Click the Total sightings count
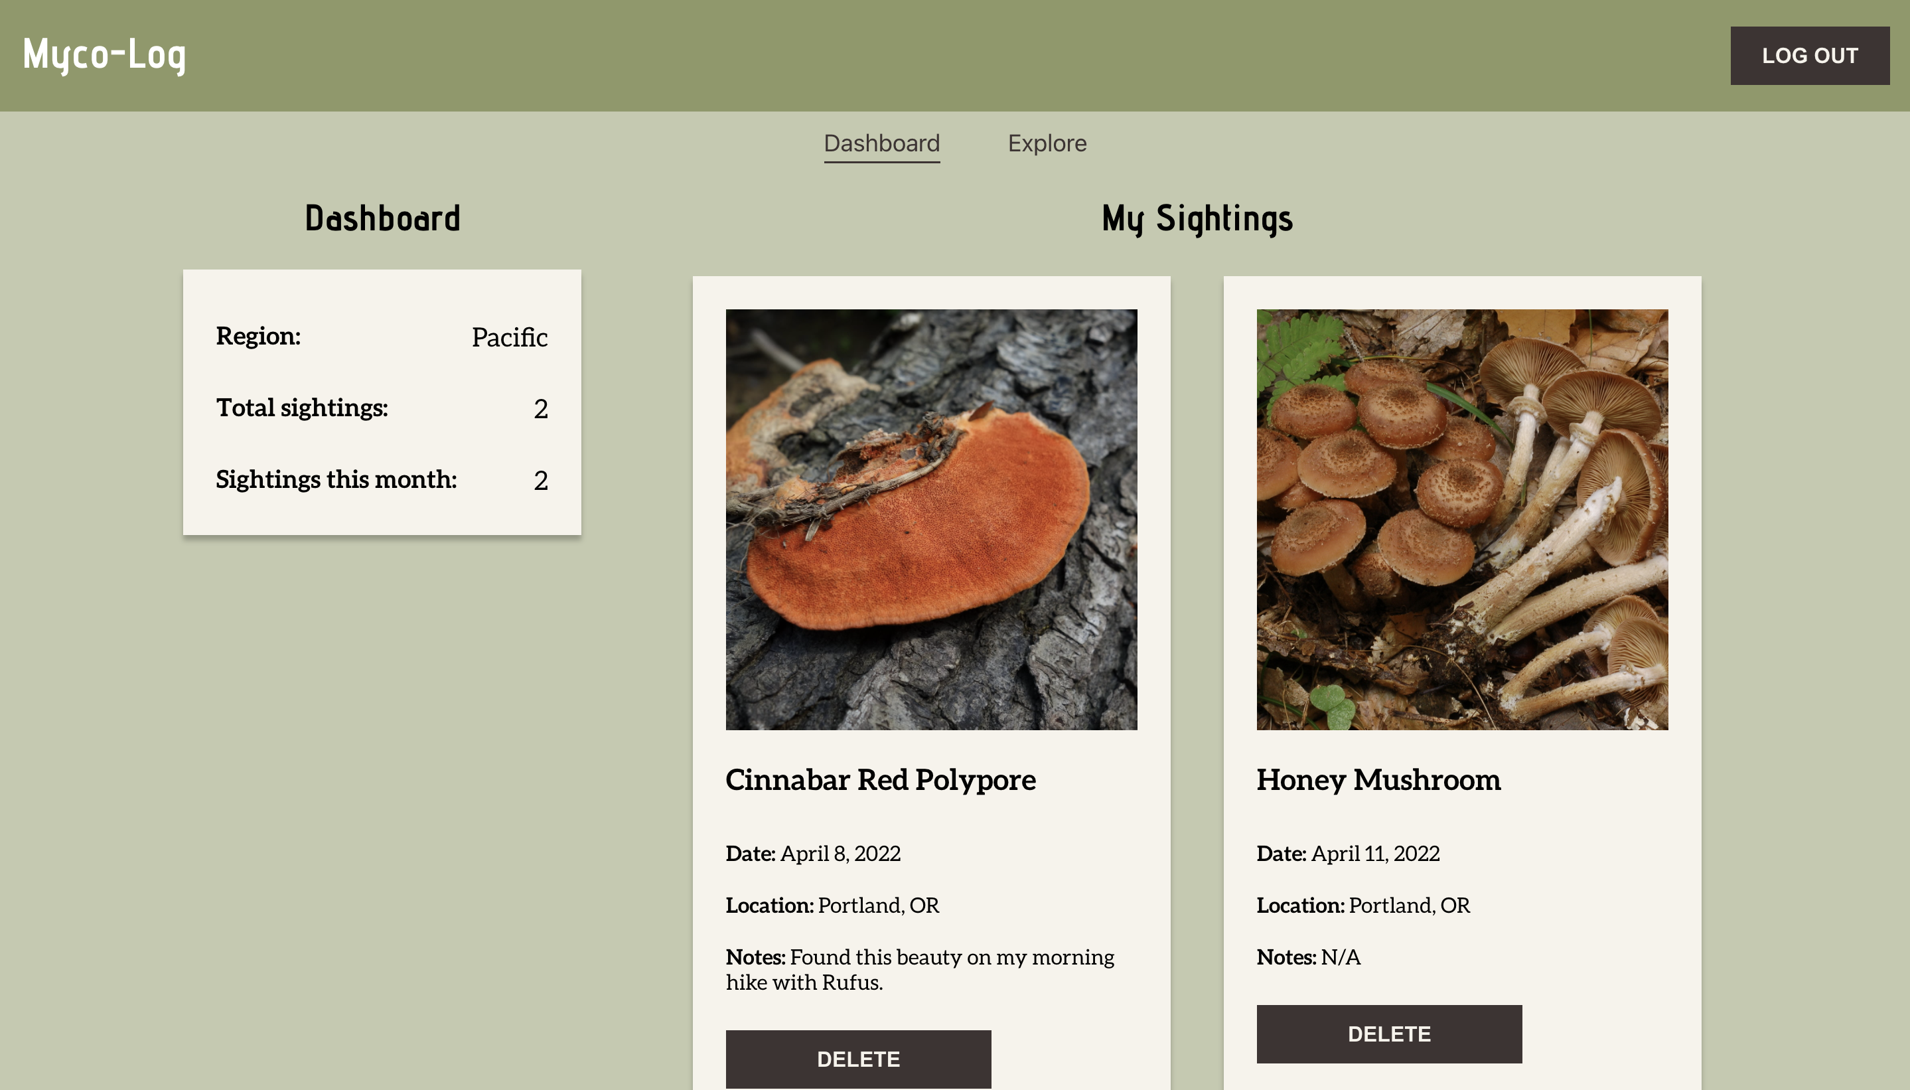The image size is (1910, 1090). pos(542,407)
